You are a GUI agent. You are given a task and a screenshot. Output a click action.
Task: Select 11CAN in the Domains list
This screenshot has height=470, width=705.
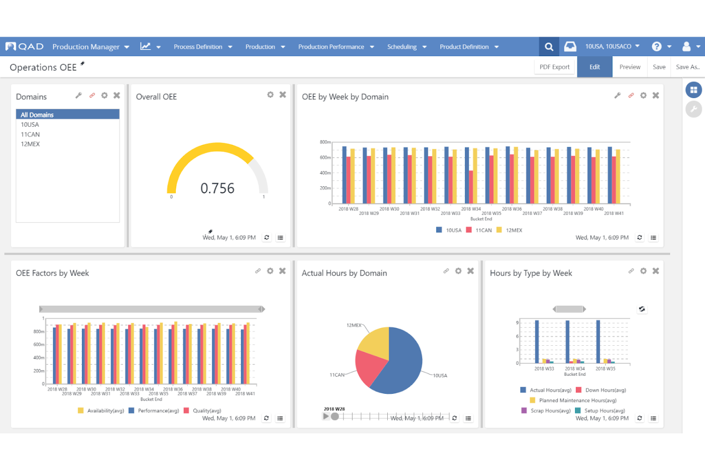point(30,134)
